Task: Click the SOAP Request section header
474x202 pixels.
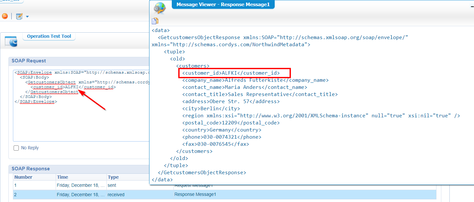Action: pos(29,61)
